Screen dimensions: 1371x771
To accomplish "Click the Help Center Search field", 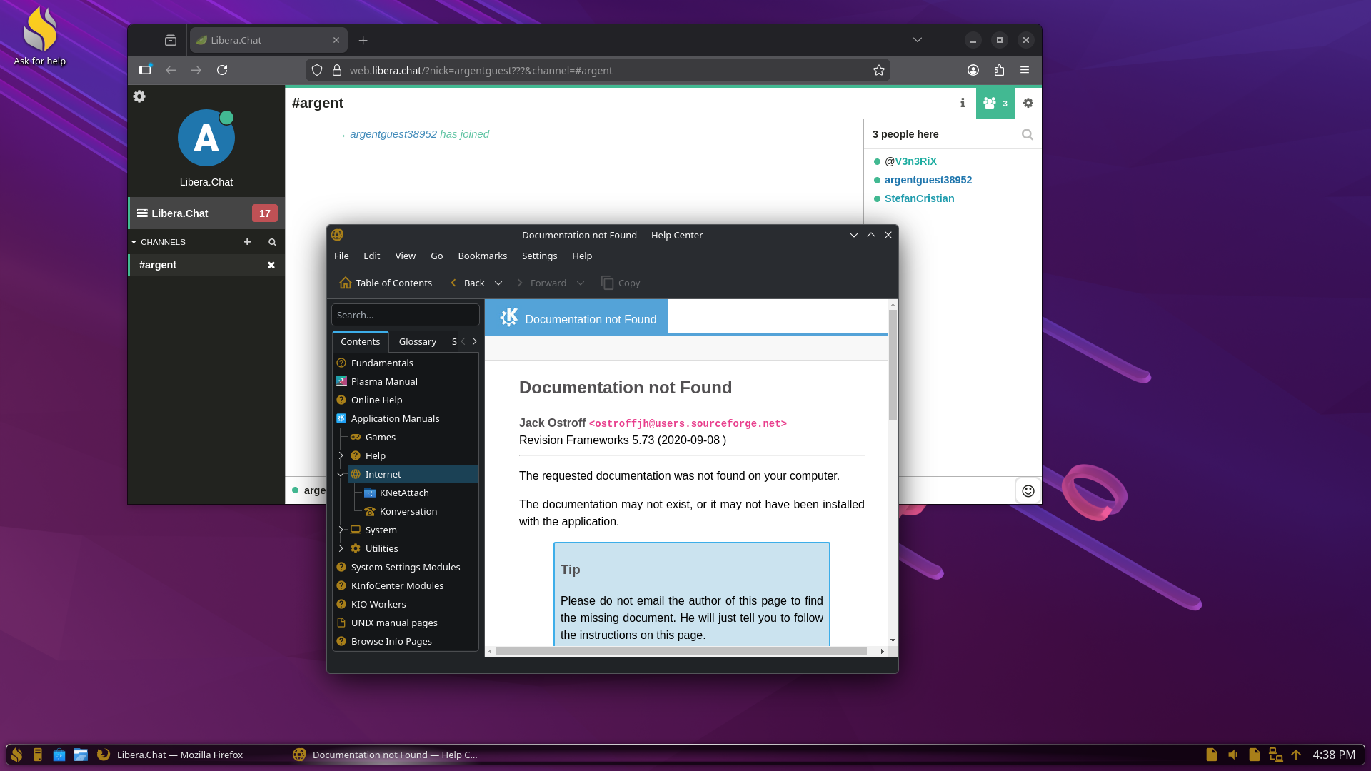I will (406, 315).
